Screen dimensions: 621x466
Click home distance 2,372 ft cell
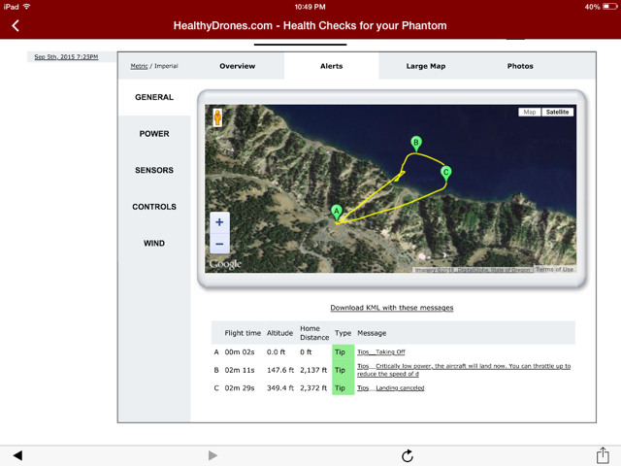coord(313,388)
